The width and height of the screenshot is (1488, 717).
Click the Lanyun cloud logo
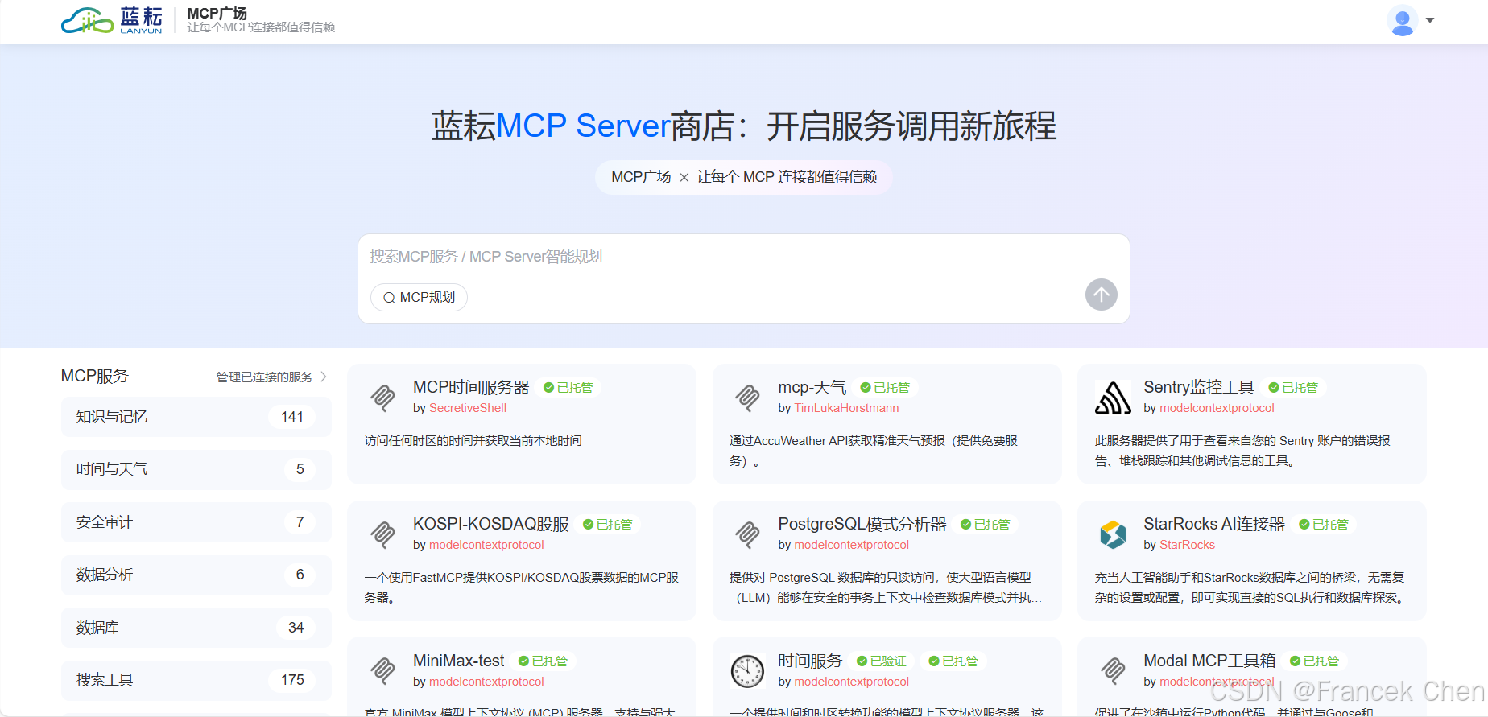[112, 21]
